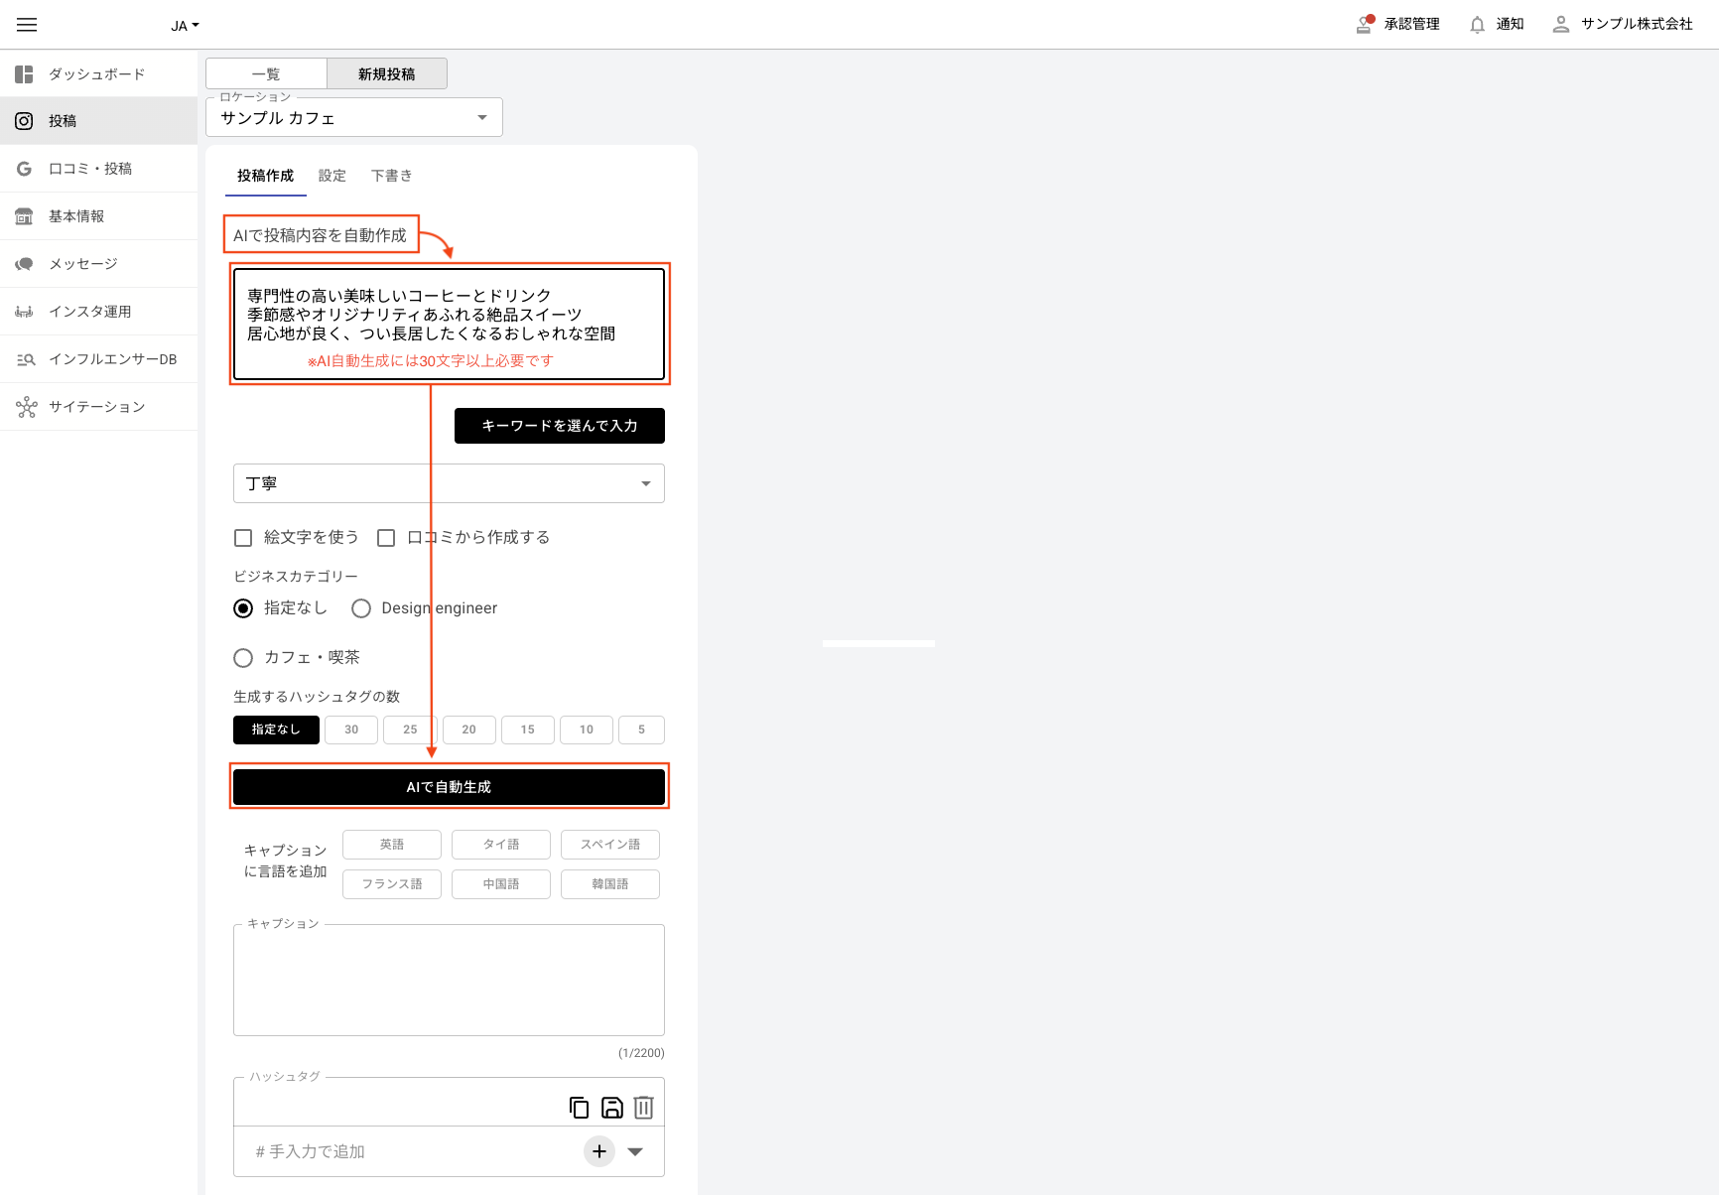Screen dimensions: 1719x1195
Task: Check the 口コミから作成する option
Action: click(x=386, y=538)
